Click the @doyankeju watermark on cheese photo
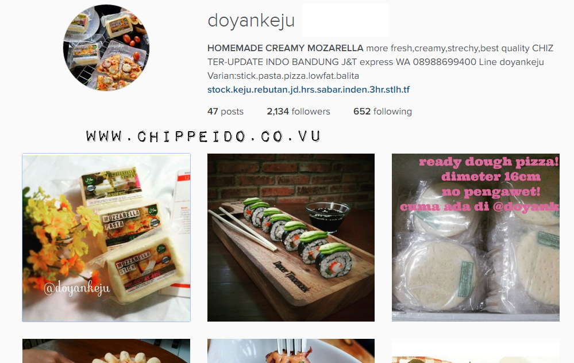The height and width of the screenshot is (363, 574). 77,289
